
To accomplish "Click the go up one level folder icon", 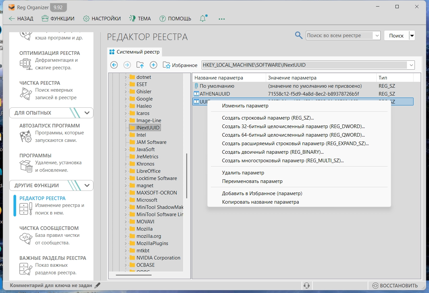I will tap(140, 65).
